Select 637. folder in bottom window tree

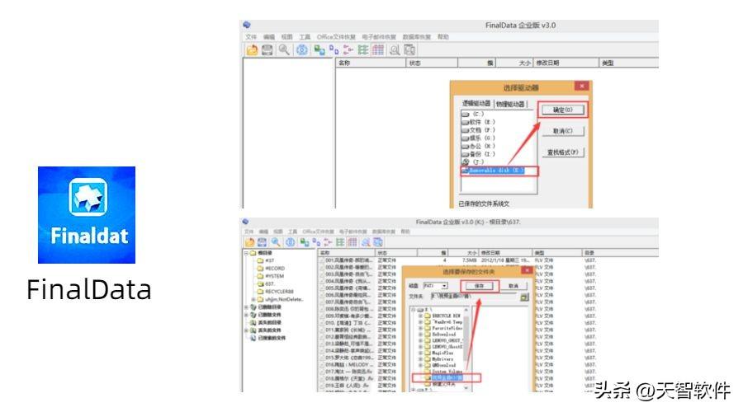[266, 283]
